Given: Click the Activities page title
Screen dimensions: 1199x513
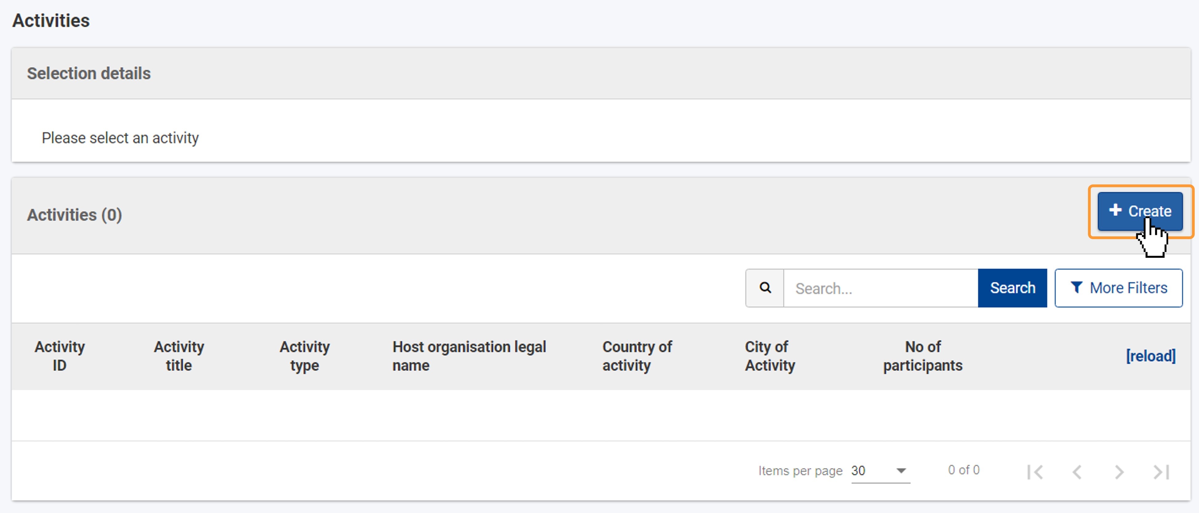Looking at the screenshot, I should [x=51, y=21].
